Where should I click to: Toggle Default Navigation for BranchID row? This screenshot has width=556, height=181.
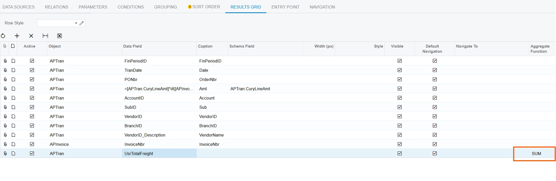tap(435, 126)
